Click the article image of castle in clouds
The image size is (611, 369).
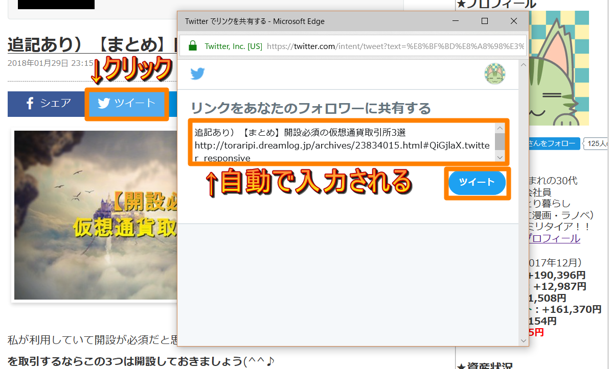click(x=96, y=215)
